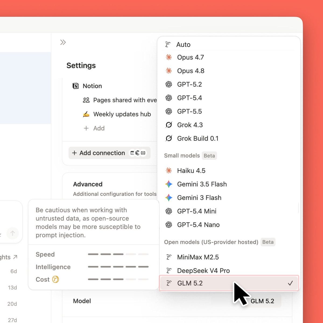Click the Notion logo icon in Settings
The height and width of the screenshot is (323, 323).
pyautogui.click(x=76, y=86)
